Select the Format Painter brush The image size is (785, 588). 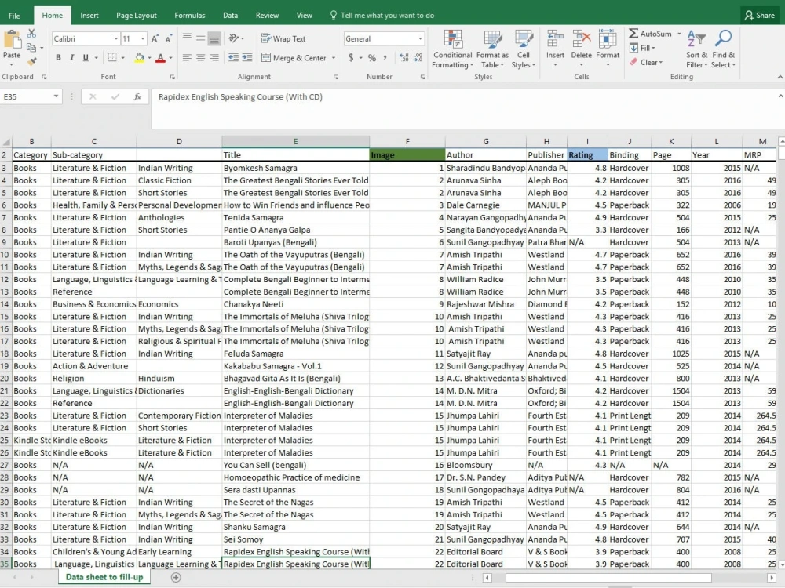pos(31,61)
